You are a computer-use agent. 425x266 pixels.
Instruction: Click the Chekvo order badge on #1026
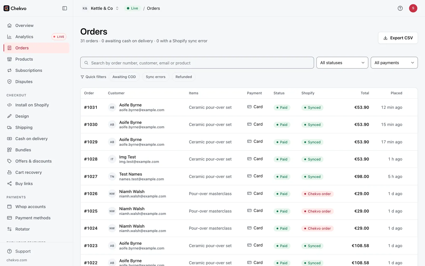317,194
